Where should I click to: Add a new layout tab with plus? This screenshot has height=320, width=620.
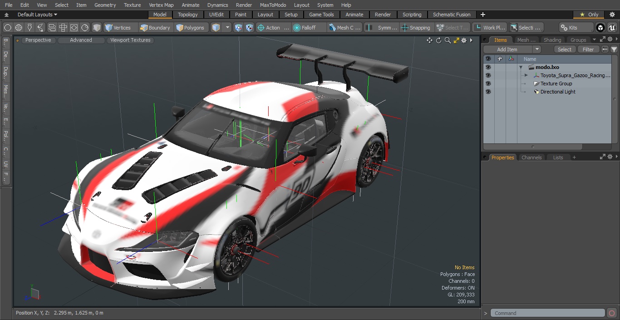(x=482, y=15)
